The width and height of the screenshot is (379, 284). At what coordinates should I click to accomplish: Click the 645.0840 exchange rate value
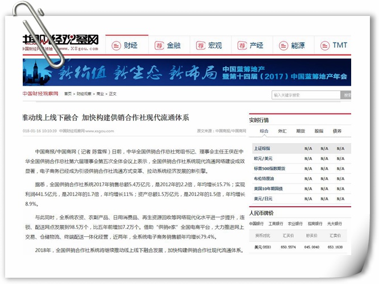point(311,247)
